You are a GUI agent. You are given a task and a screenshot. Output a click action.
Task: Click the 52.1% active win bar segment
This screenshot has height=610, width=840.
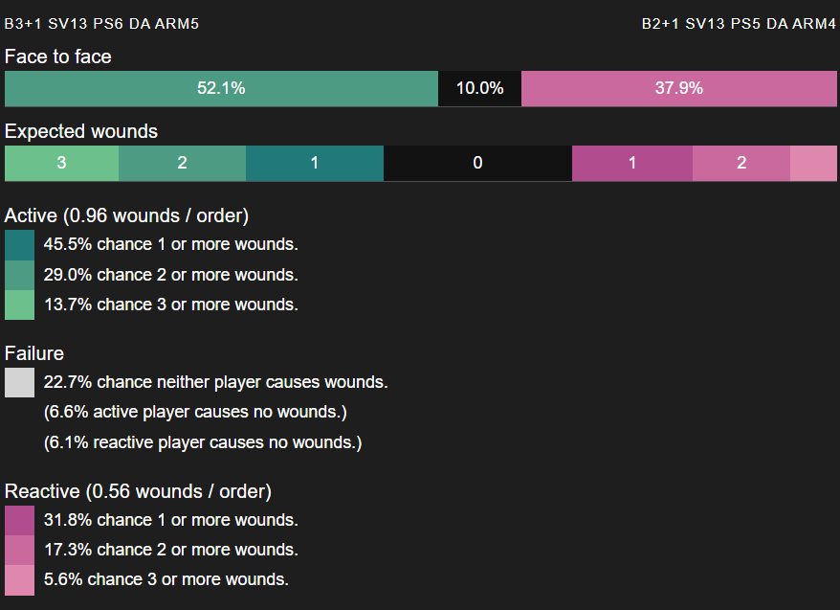221,88
